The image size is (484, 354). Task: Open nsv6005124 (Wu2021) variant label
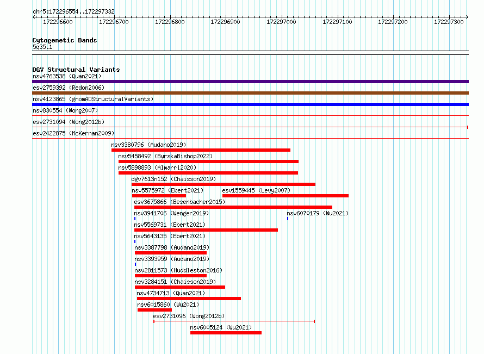click(x=221, y=327)
